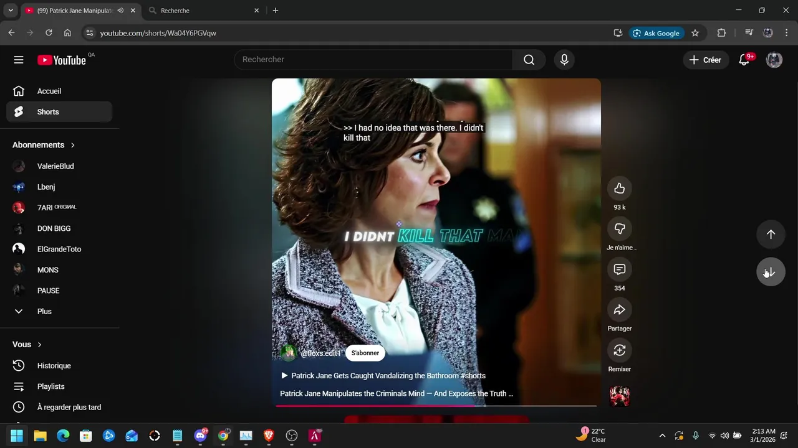The image size is (798, 448).
Task: Subscribe with the S'abonner button
Action: point(365,353)
